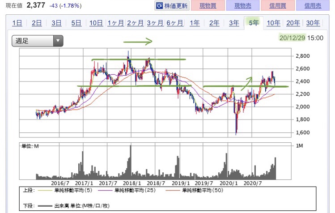
Task: Switch chart to 2日 range
Action: tap(37, 23)
